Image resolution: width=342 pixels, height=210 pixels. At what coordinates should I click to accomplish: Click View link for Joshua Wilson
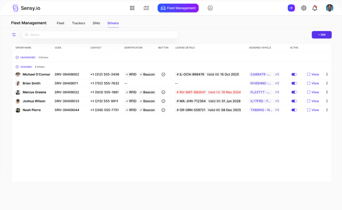click(x=313, y=101)
